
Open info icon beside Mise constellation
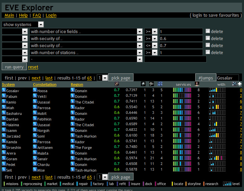[x=35, y=170]
